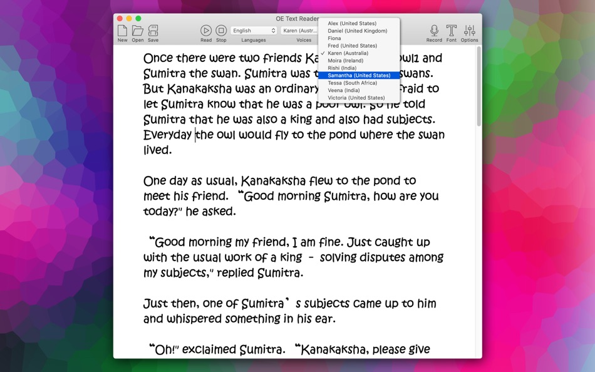Screen dimensions: 595x372
Task: Select Moira (Ireland) voice
Action: coord(359,60)
